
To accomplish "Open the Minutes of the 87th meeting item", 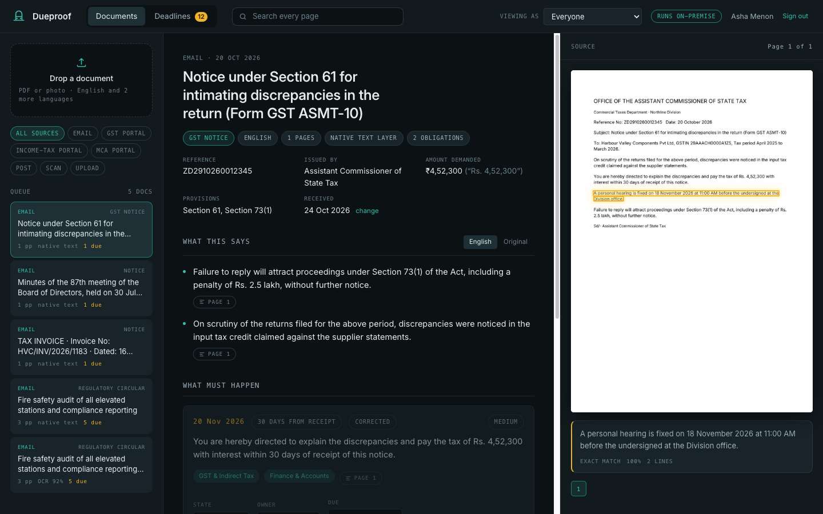I will pyautogui.click(x=81, y=288).
